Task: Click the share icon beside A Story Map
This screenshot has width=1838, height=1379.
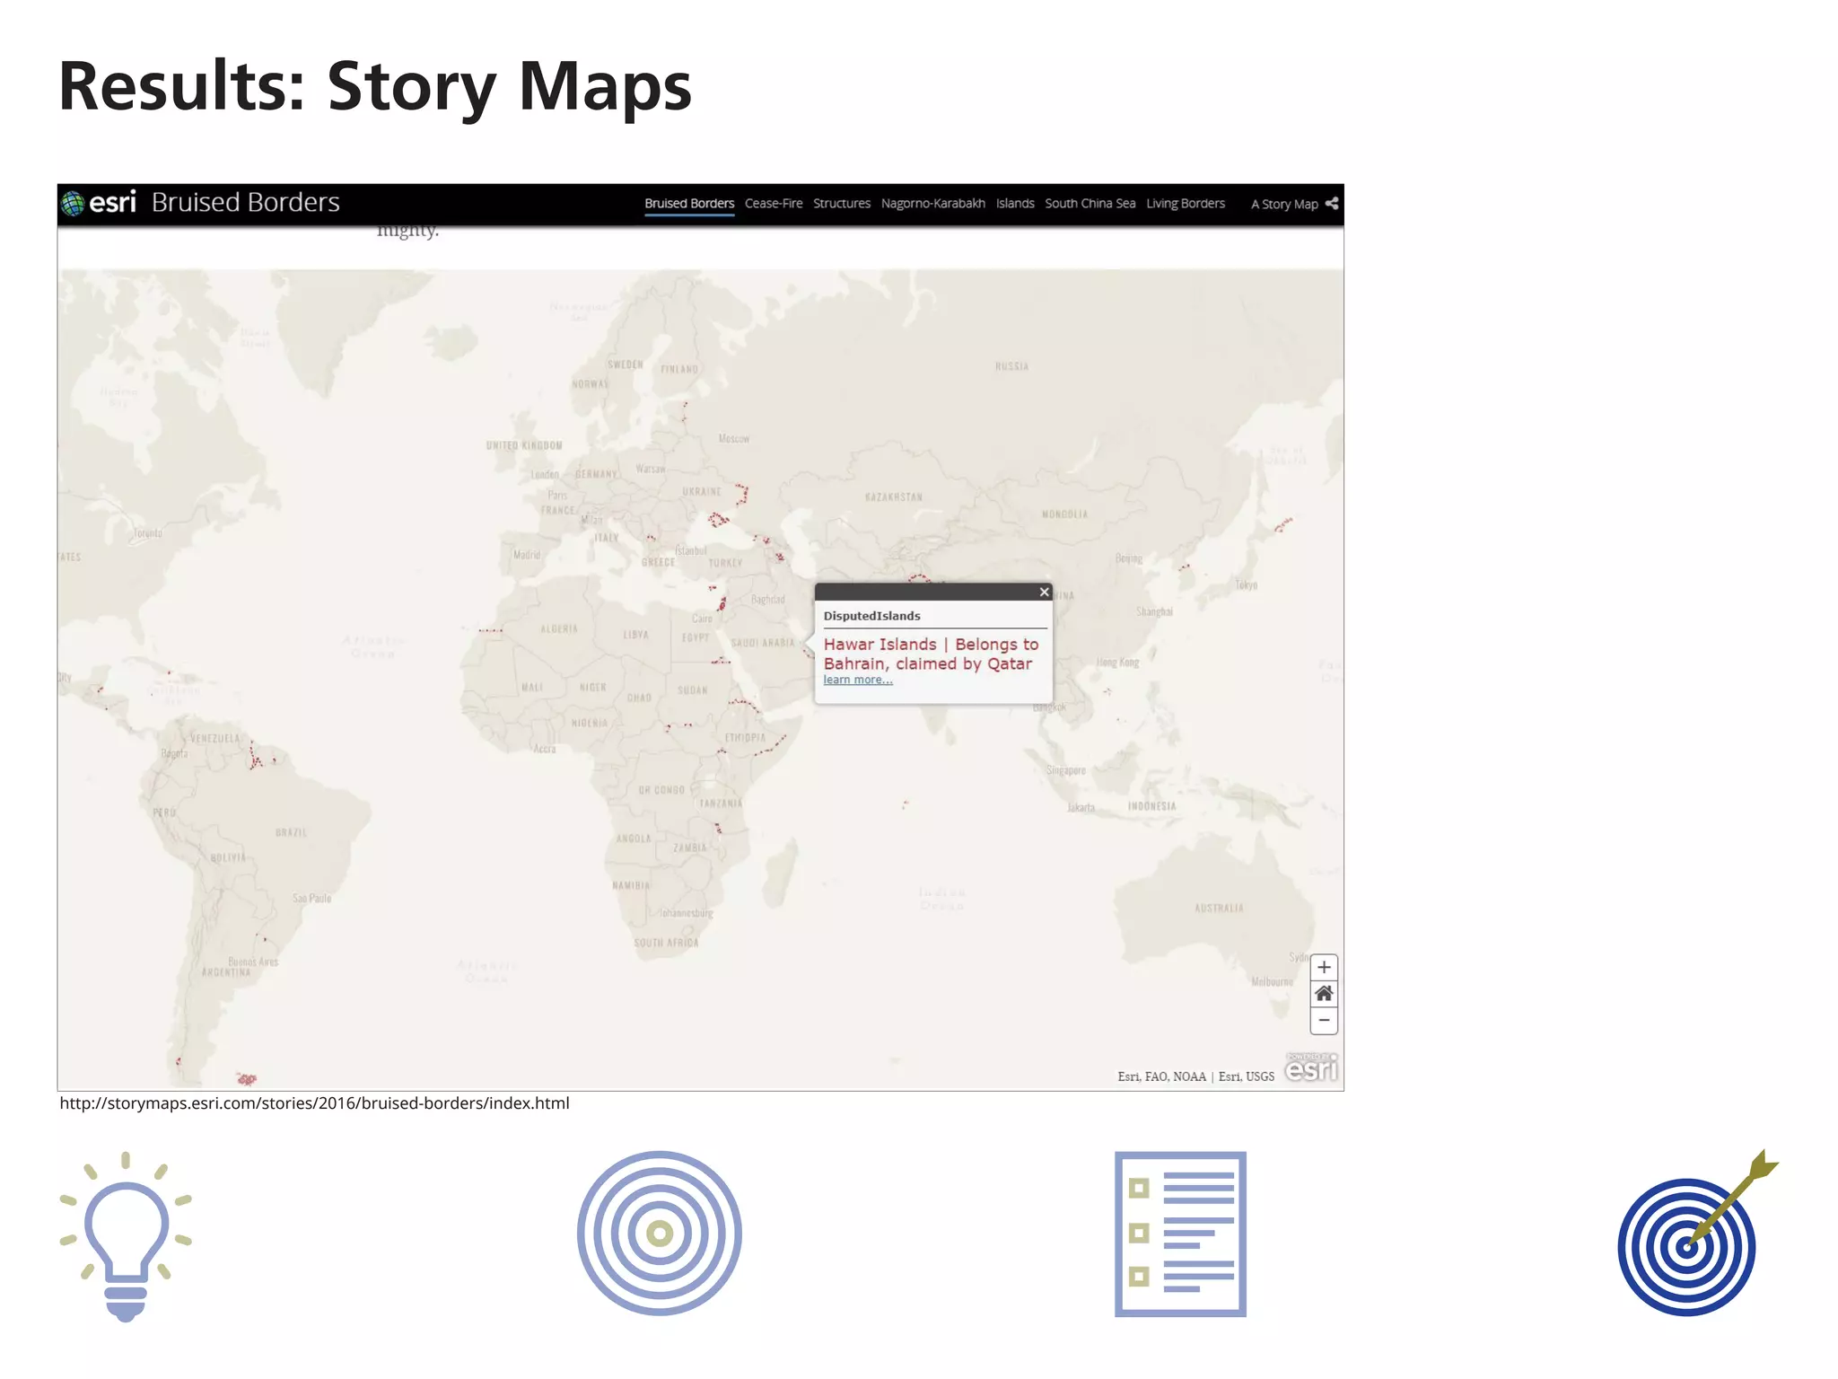Action: point(1332,204)
